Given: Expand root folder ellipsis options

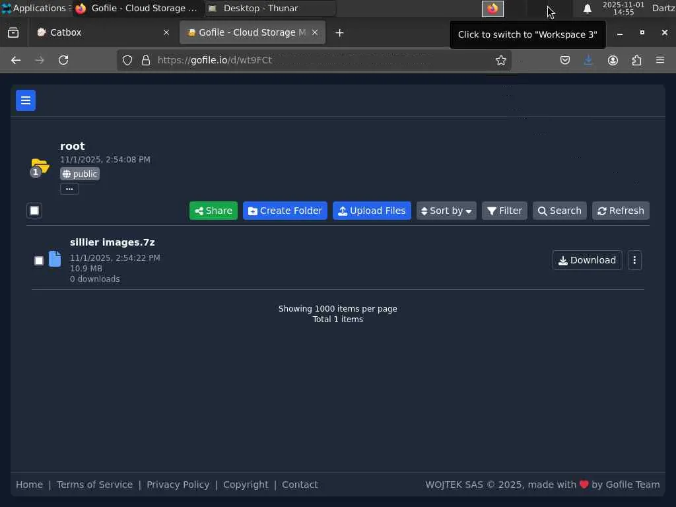Looking at the screenshot, I should tap(69, 189).
